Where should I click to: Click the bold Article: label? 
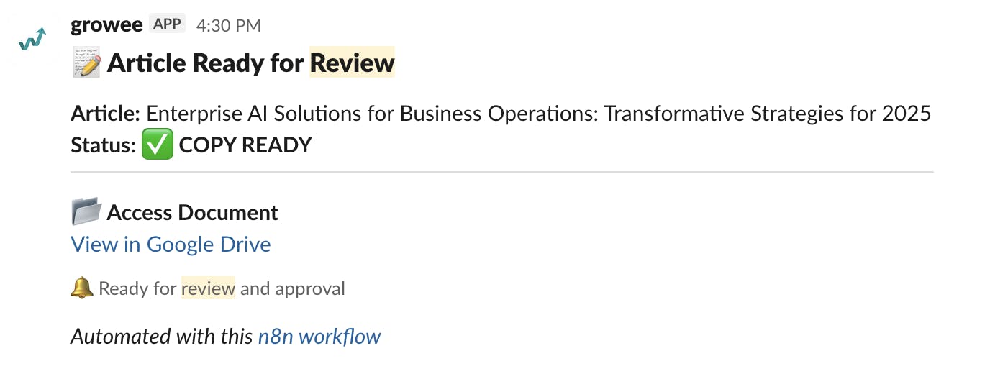click(x=105, y=114)
